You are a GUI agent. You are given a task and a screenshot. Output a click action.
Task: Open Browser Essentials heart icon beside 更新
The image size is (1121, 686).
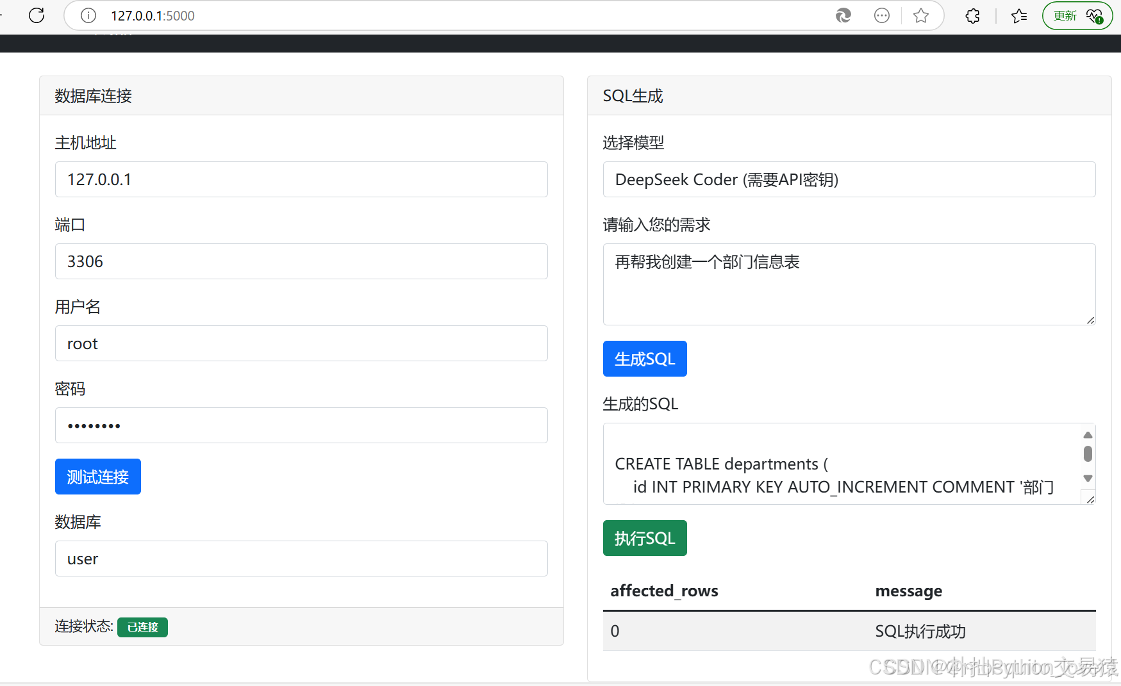coord(1093,15)
